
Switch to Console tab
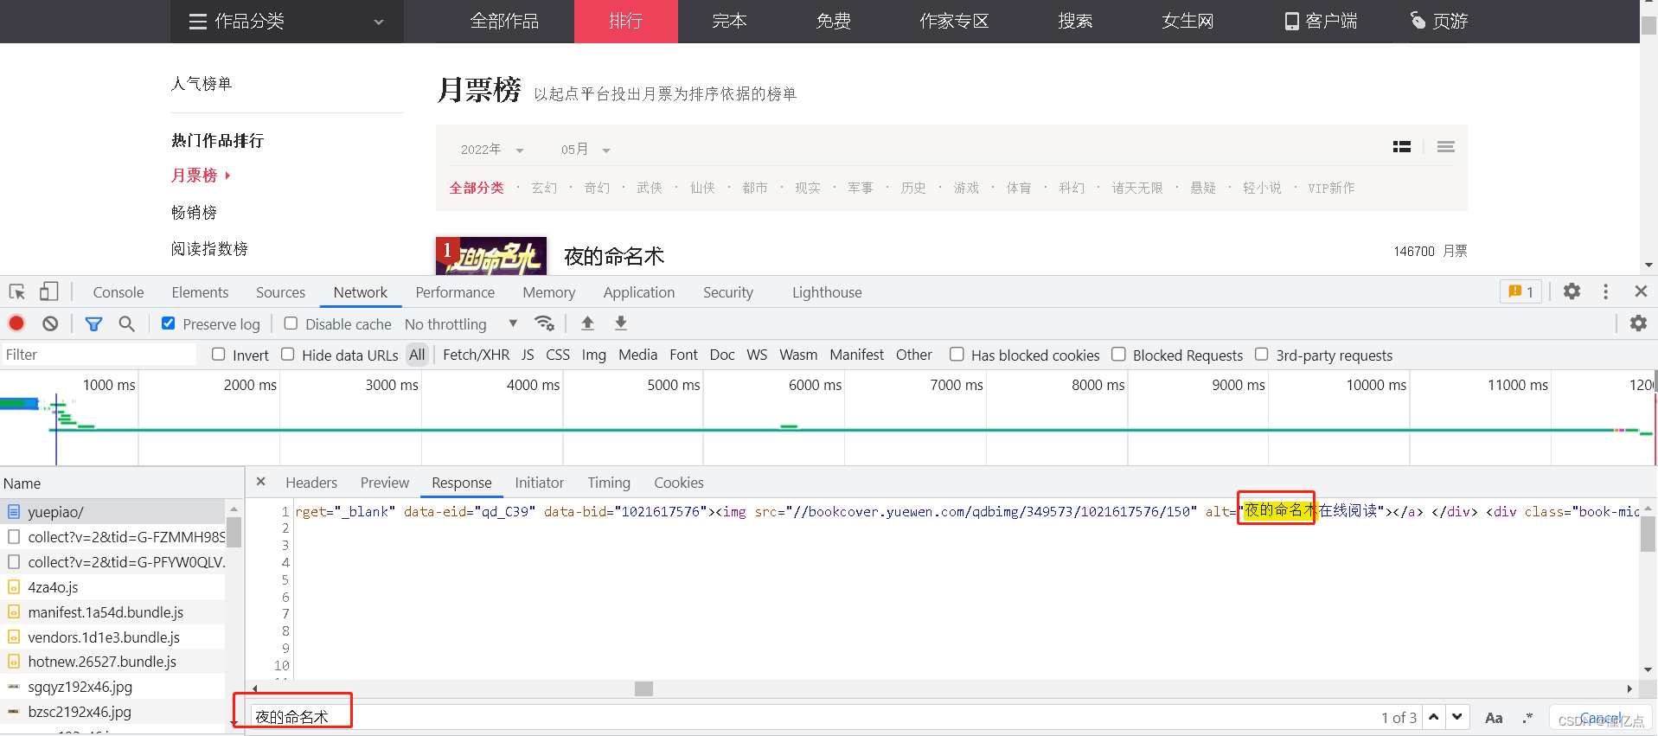click(x=118, y=292)
